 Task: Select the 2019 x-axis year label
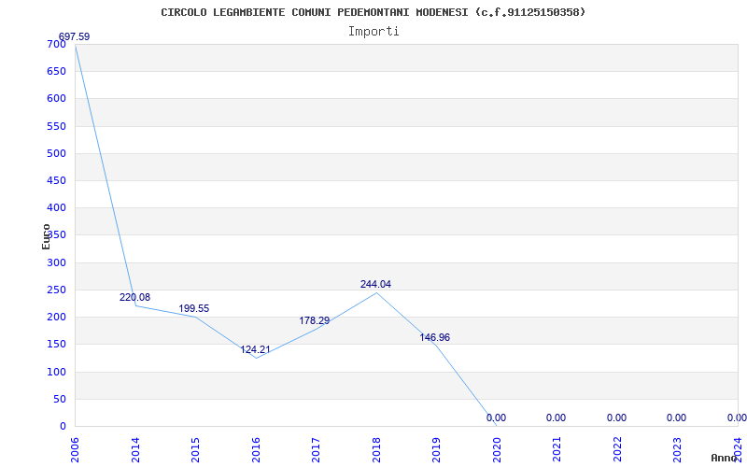point(437,450)
